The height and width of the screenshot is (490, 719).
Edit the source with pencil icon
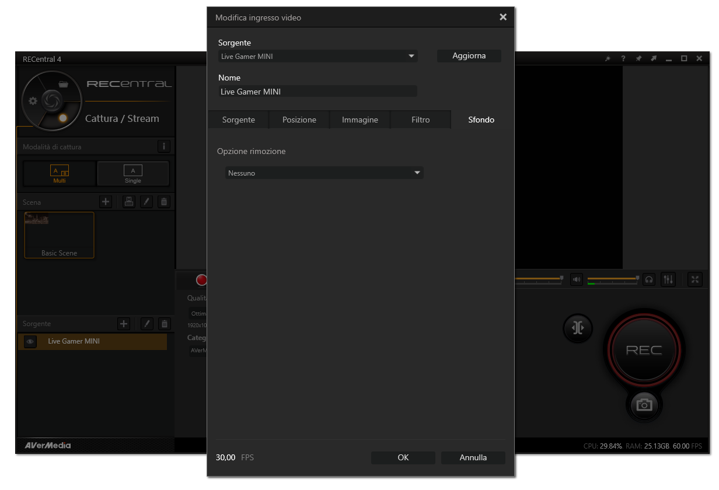pos(147,324)
